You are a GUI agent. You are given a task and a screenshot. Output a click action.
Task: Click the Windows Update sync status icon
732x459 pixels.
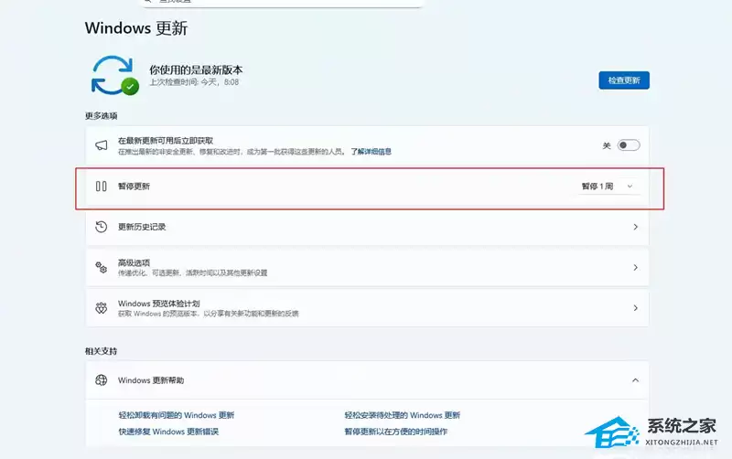113,76
